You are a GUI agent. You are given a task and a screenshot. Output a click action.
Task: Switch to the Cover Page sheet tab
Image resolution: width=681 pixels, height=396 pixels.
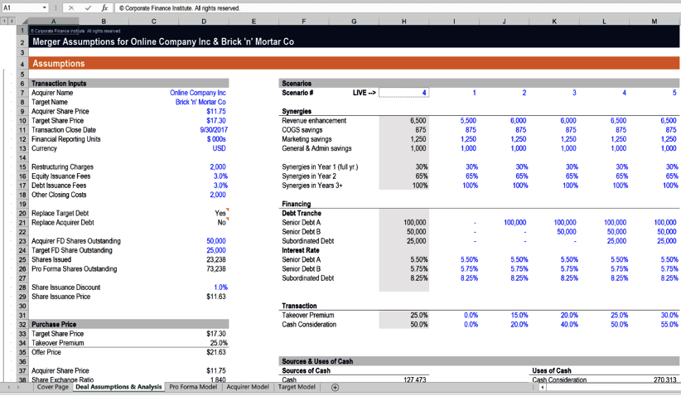click(x=52, y=387)
